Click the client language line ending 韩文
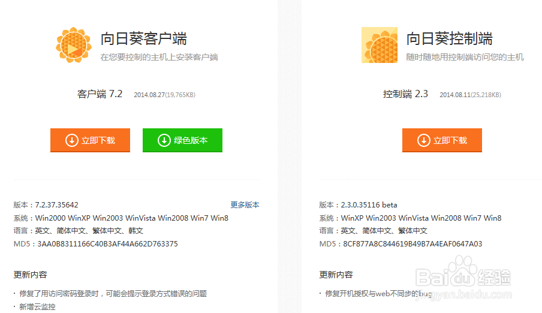Viewport: 542px width, 313px height. coord(79,231)
